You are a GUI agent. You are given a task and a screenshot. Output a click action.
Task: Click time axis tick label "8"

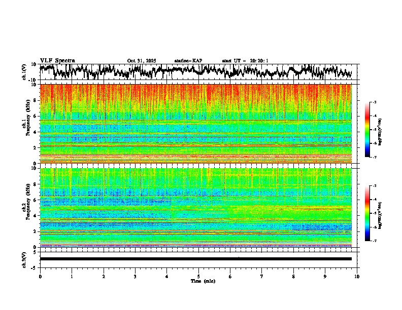(x=293, y=277)
